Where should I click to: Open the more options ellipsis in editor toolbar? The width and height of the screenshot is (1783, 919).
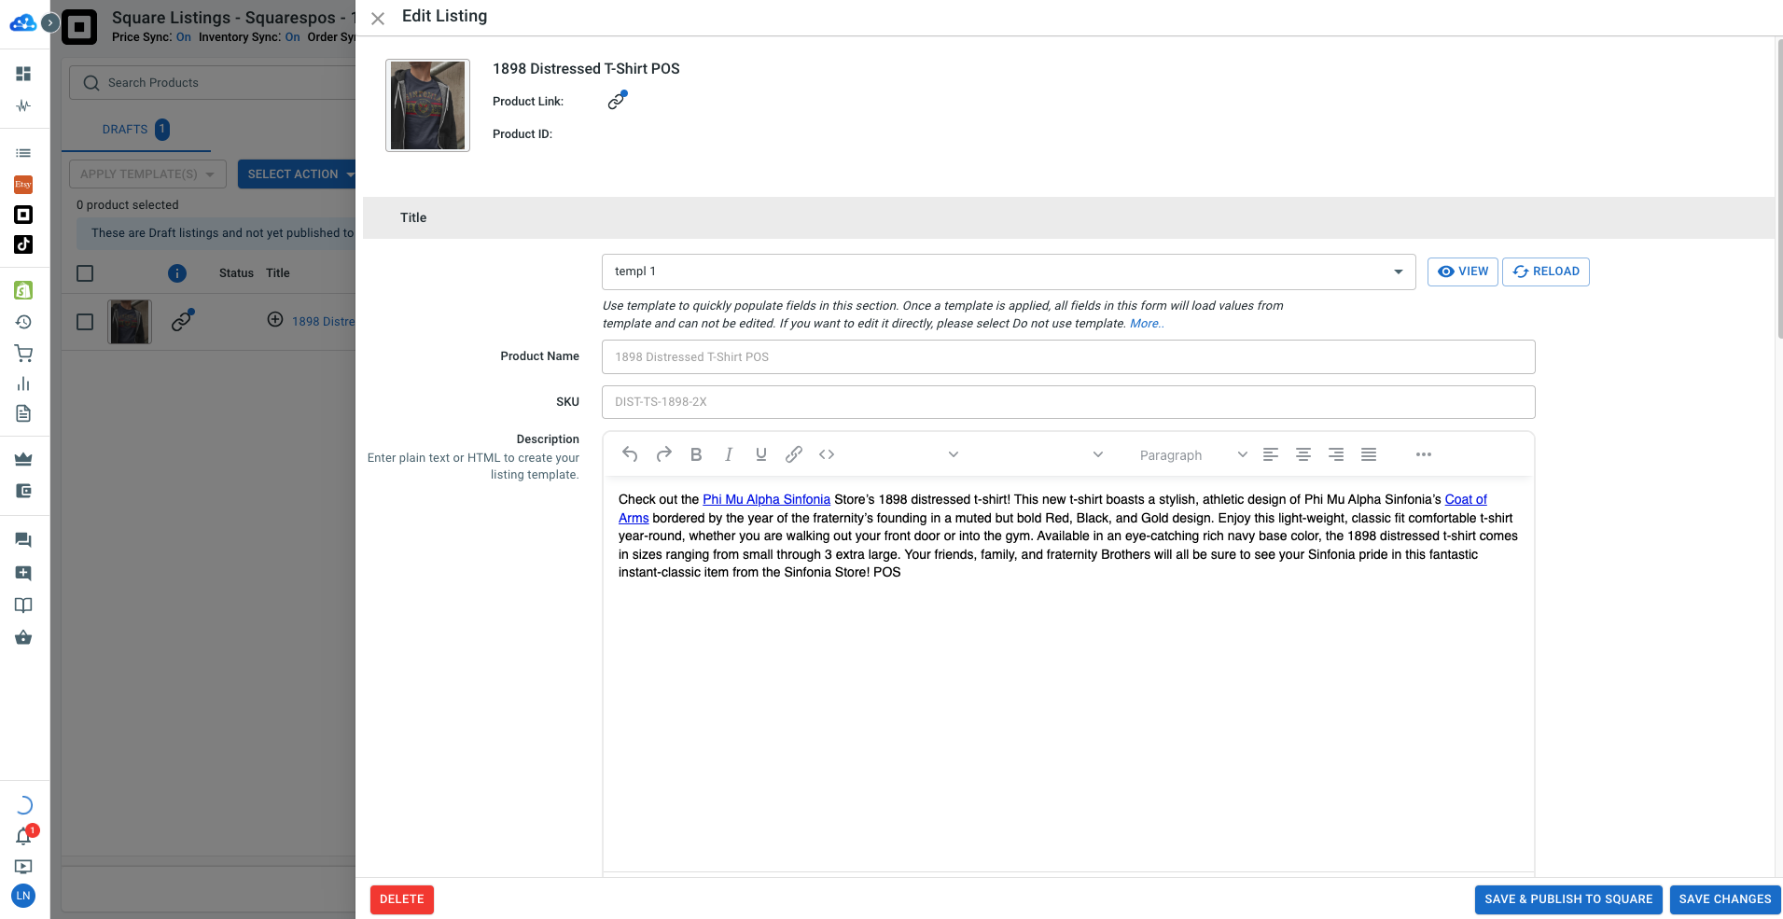[1424, 454]
